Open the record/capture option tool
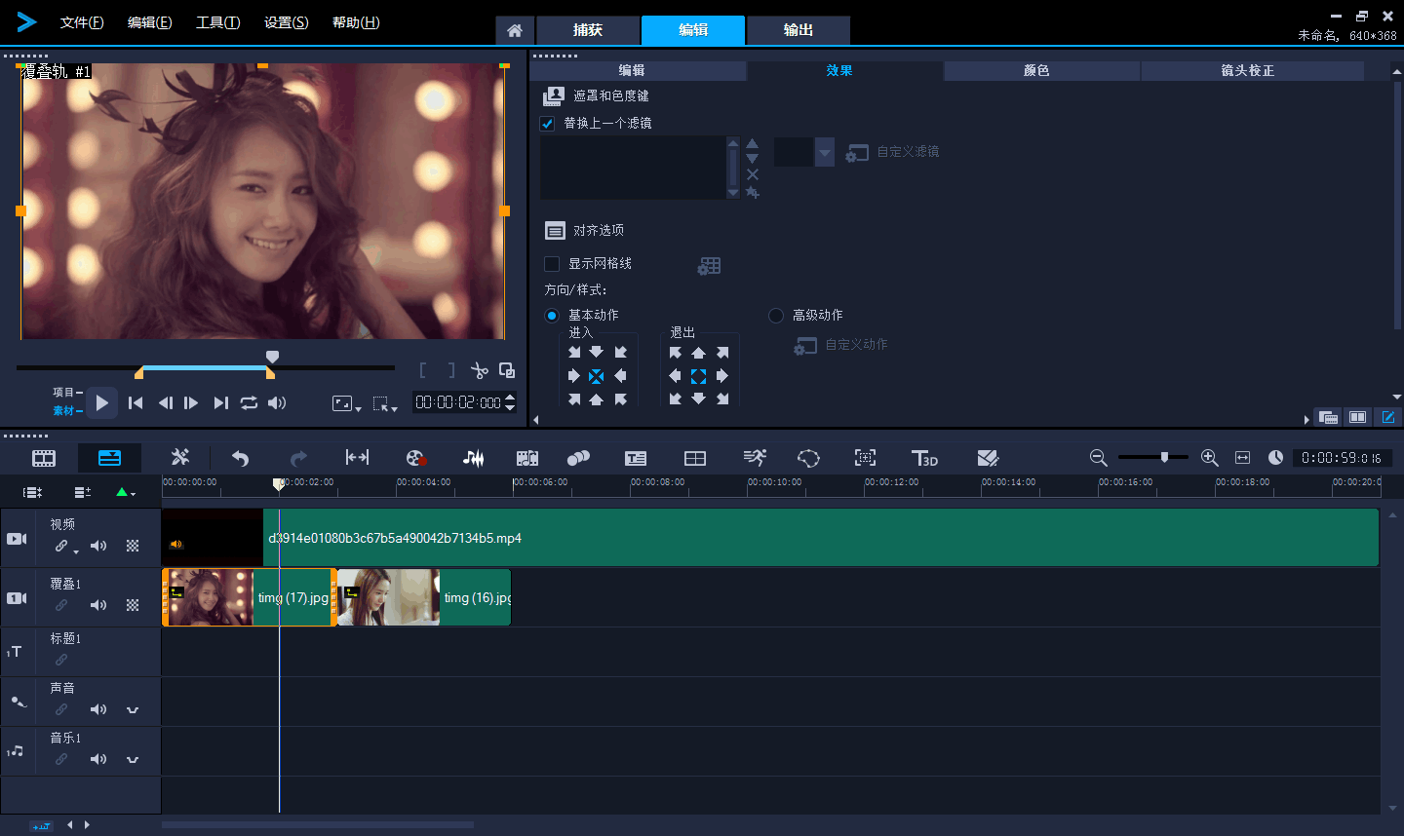This screenshot has height=836, width=1404. click(416, 458)
